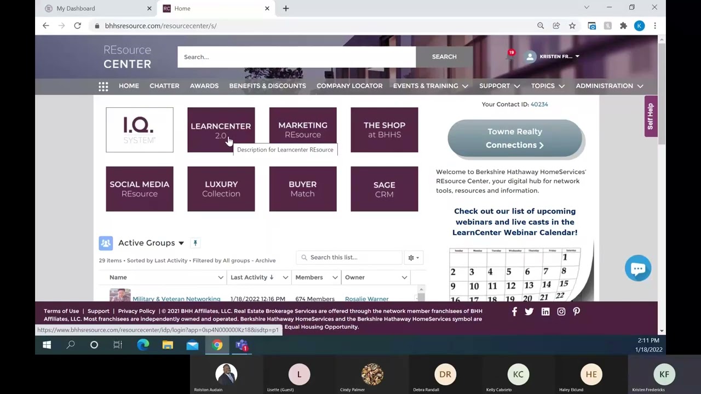Open the Active Groups list view selector
This screenshot has height=394, width=701.
point(181,243)
